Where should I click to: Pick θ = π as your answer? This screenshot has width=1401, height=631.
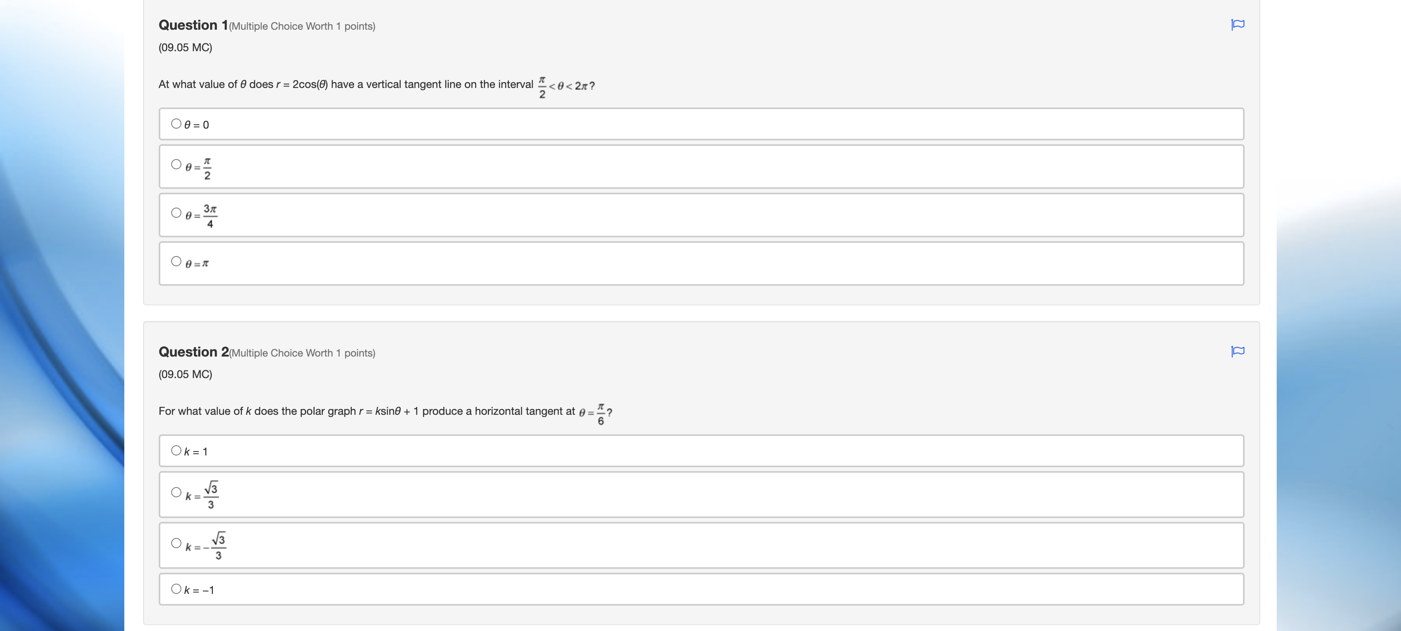(x=176, y=261)
